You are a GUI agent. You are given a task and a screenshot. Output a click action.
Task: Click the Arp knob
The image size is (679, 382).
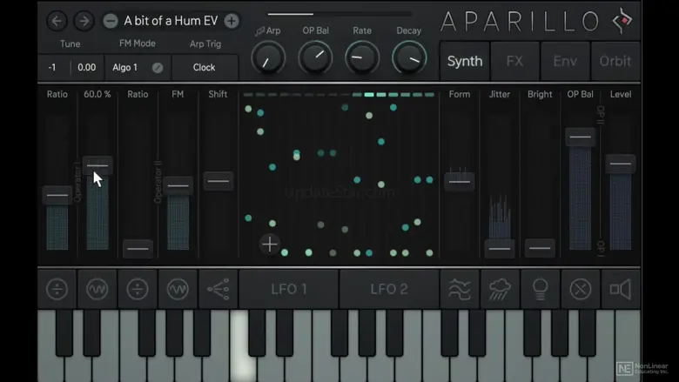point(268,58)
